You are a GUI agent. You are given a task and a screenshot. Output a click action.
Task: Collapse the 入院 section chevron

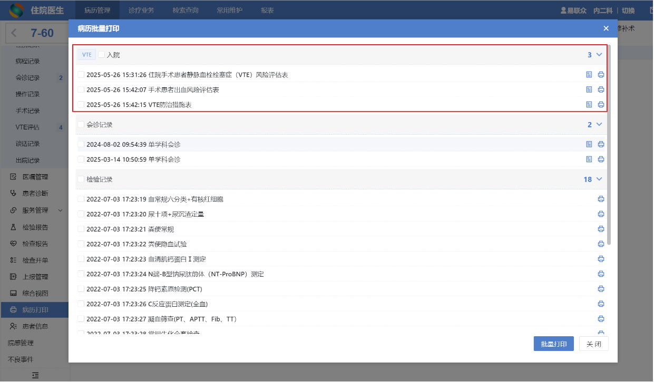tap(599, 55)
